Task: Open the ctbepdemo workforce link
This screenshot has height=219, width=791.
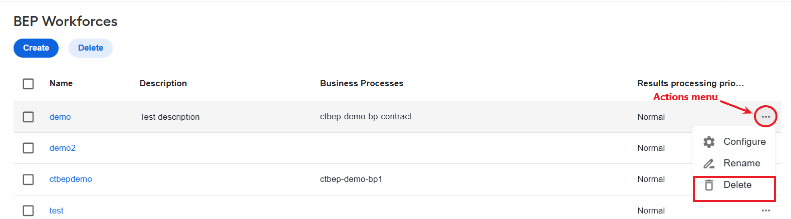Action: point(71,179)
